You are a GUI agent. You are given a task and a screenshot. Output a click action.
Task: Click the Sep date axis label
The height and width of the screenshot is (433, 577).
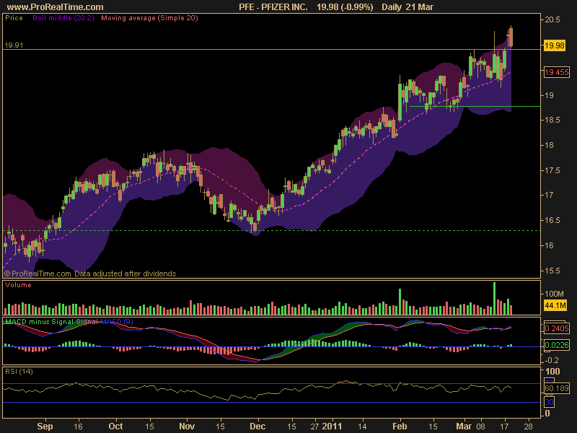tap(45, 427)
